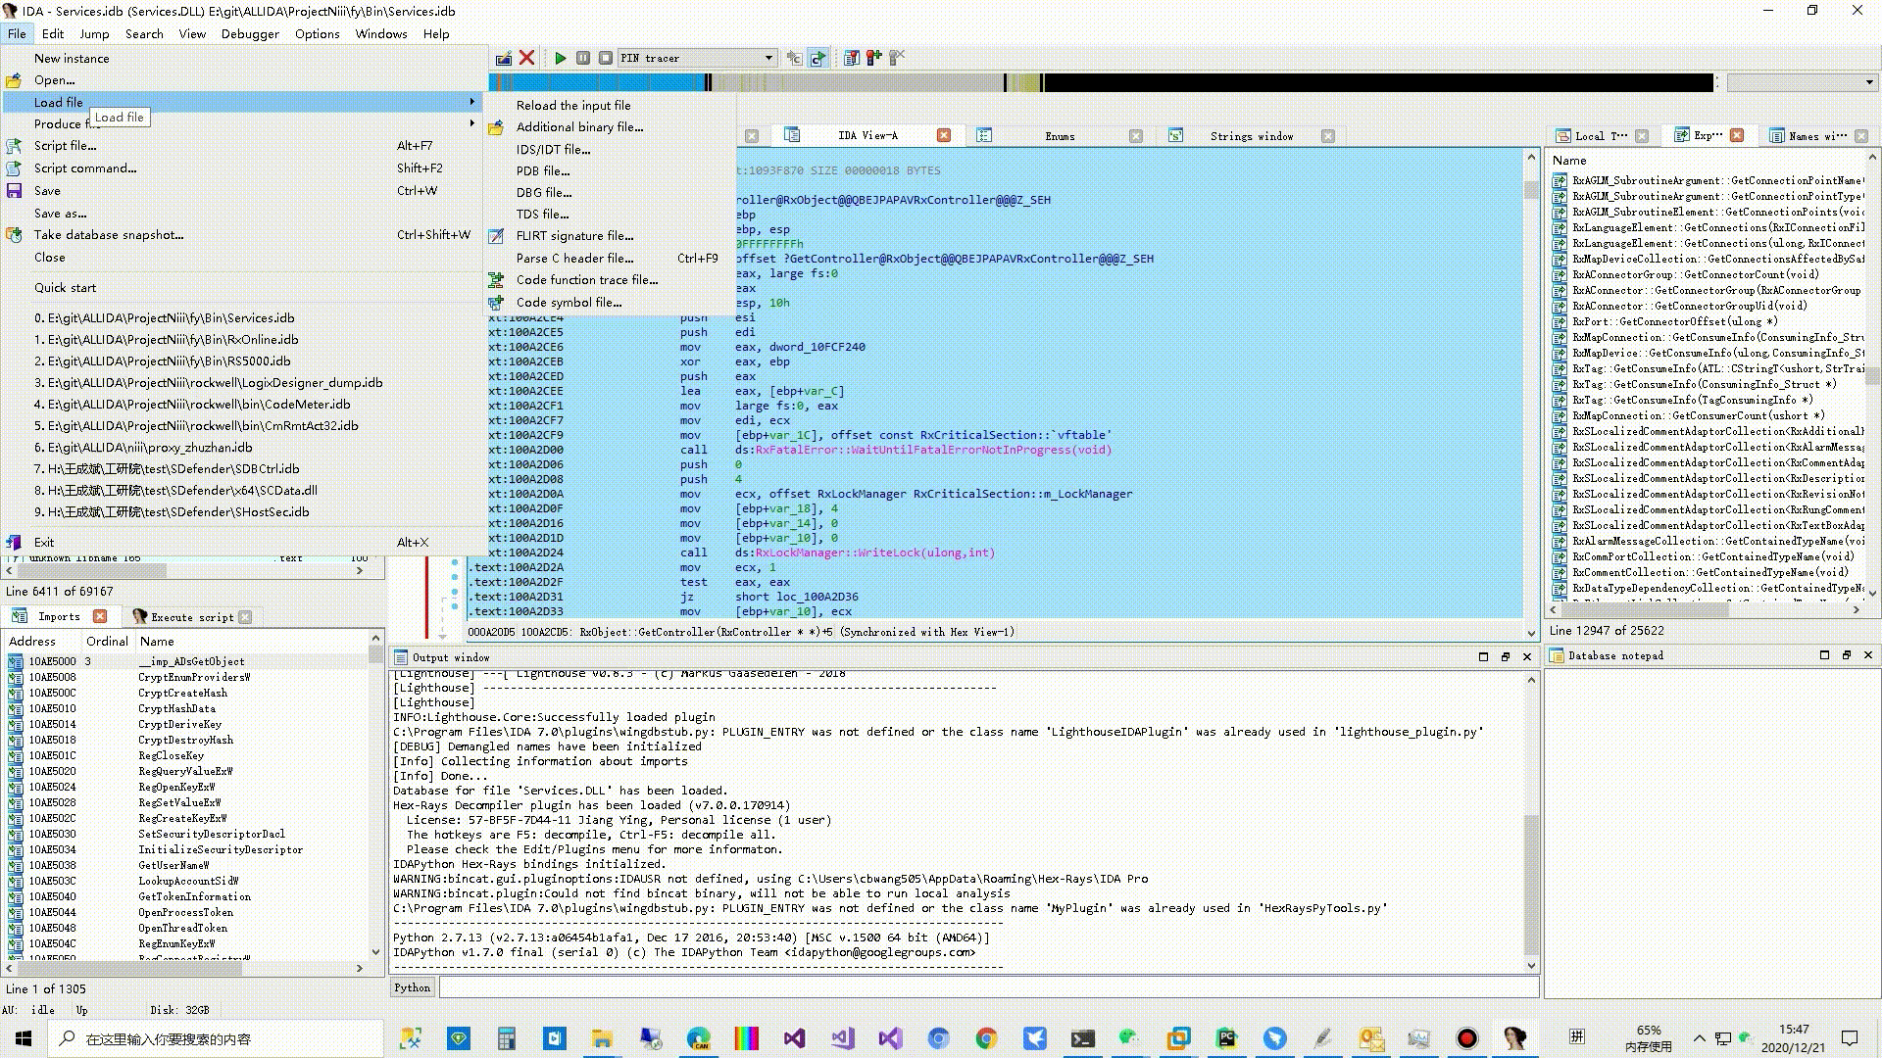Click the Enums panel tab

point(1060,135)
